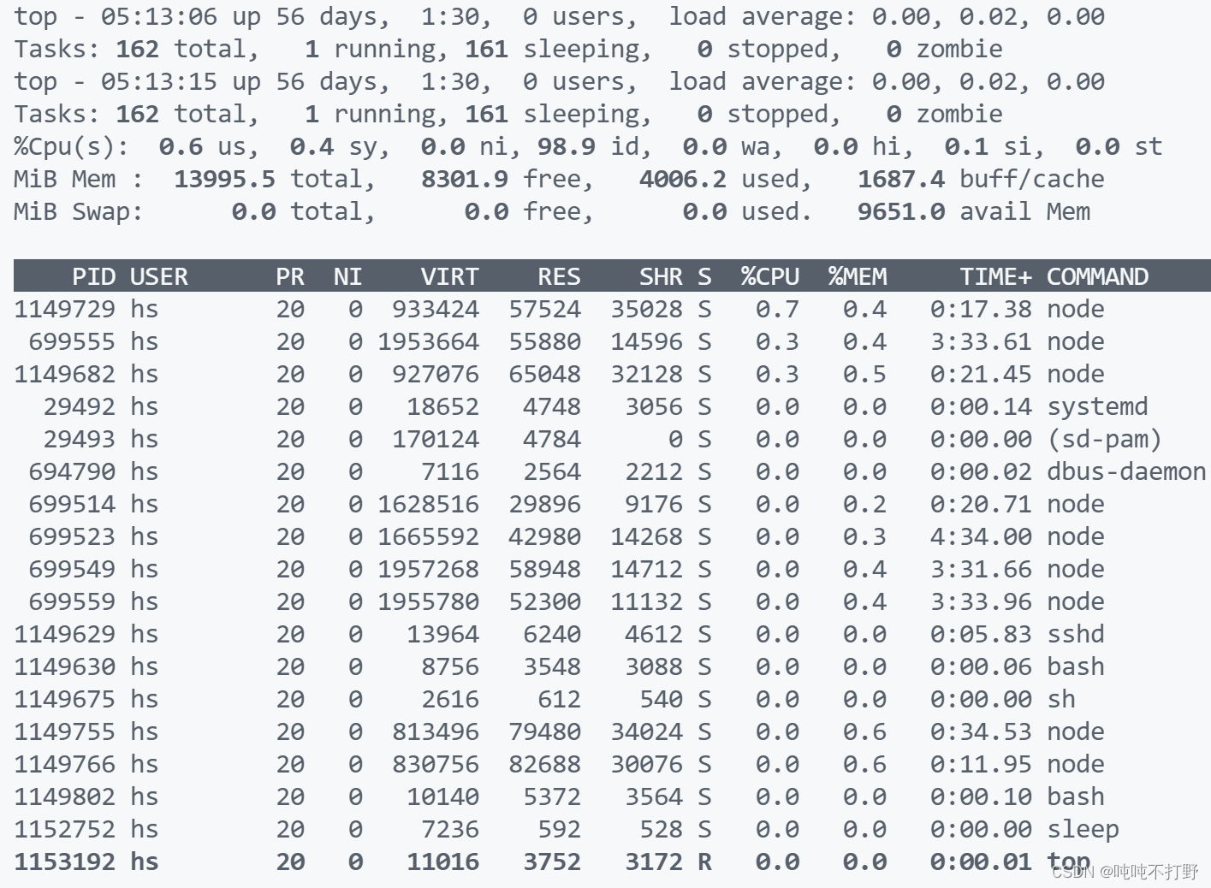
Task: Click the 0.4 sy CPU value
Action: [312, 146]
